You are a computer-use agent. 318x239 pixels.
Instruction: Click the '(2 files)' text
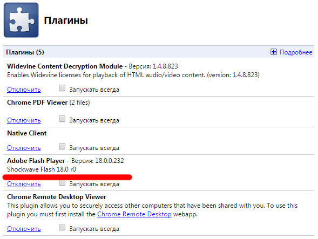pos(80,103)
